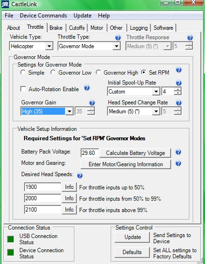
Task: Open help for Throttle Response
Action: pyautogui.click(x=190, y=38)
